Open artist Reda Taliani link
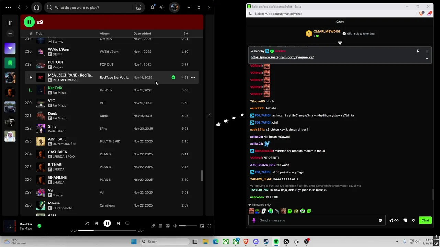Image resolution: width=440 pixels, height=247 pixels. (x=56, y=131)
